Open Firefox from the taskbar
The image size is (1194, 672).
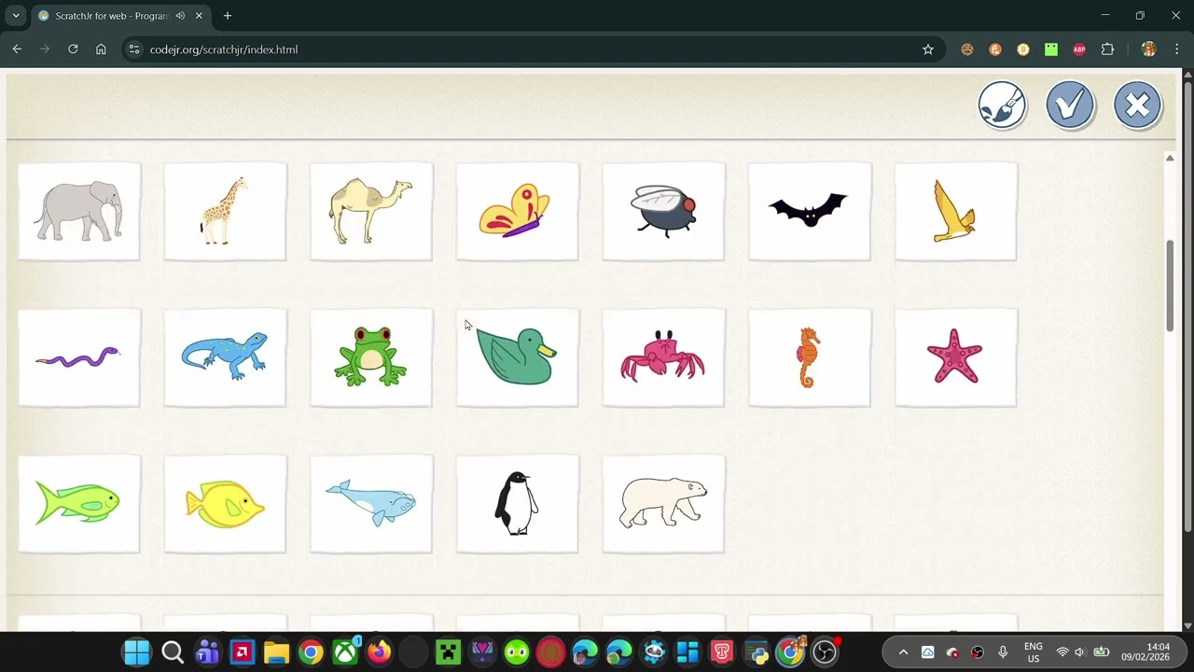click(x=380, y=652)
